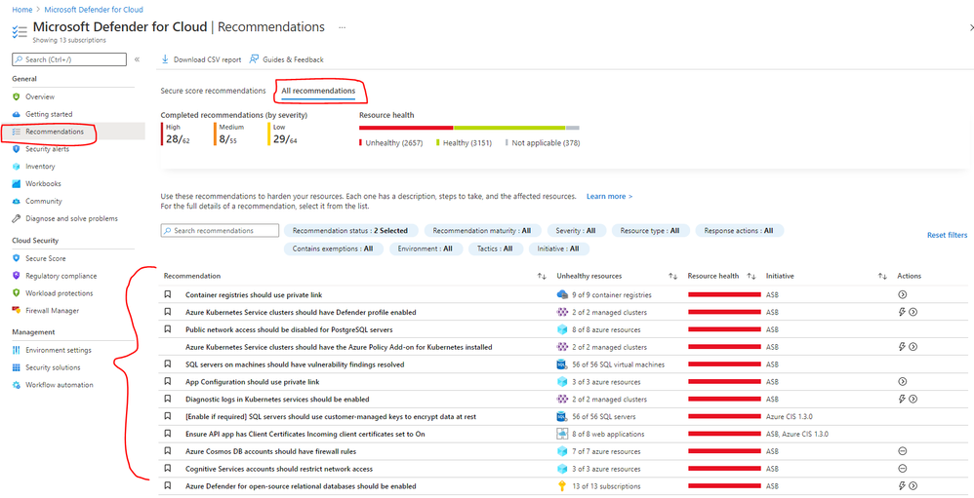Click the Workflow automation gear icon
Screen dimensions: 974x498
17,385
